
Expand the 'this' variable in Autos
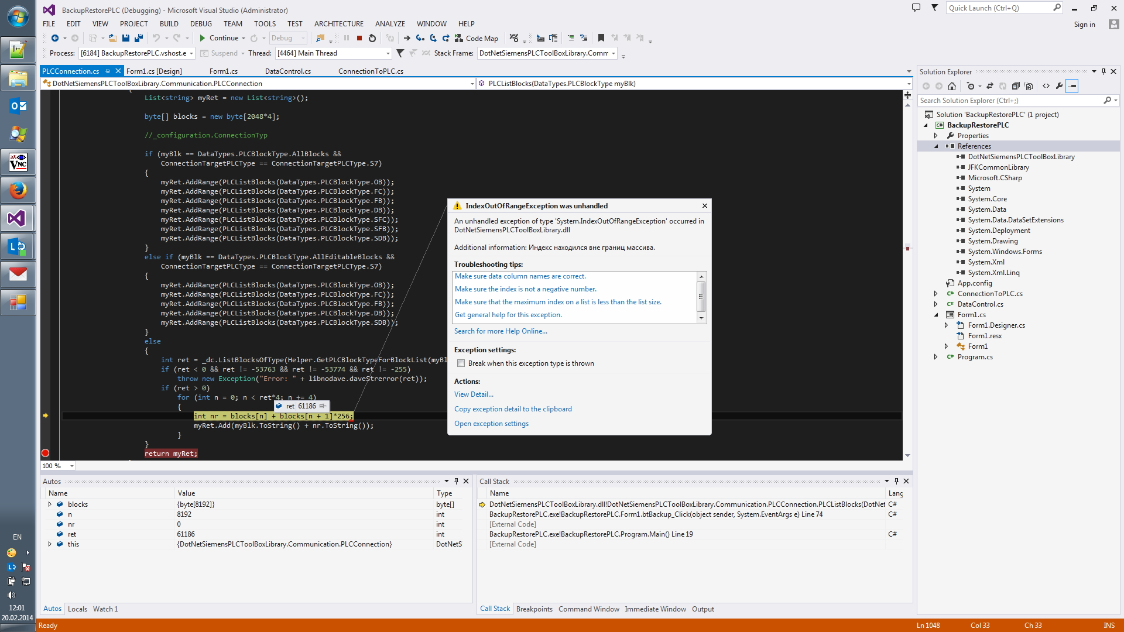[x=50, y=544]
